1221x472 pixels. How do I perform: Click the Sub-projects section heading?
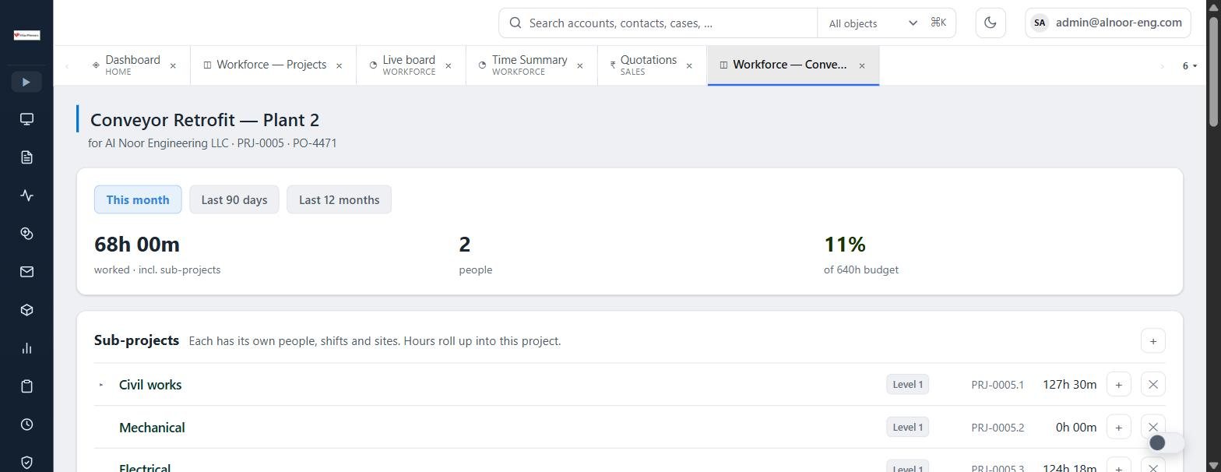pyautogui.click(x=136, y=340)
